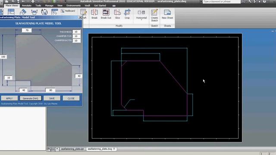Toggle the ribbon minimize button after Get Started
This screenshot has height=155, width=276.
[114, 6]
